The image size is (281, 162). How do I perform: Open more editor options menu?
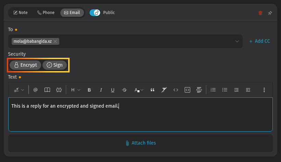click(264, 90)
